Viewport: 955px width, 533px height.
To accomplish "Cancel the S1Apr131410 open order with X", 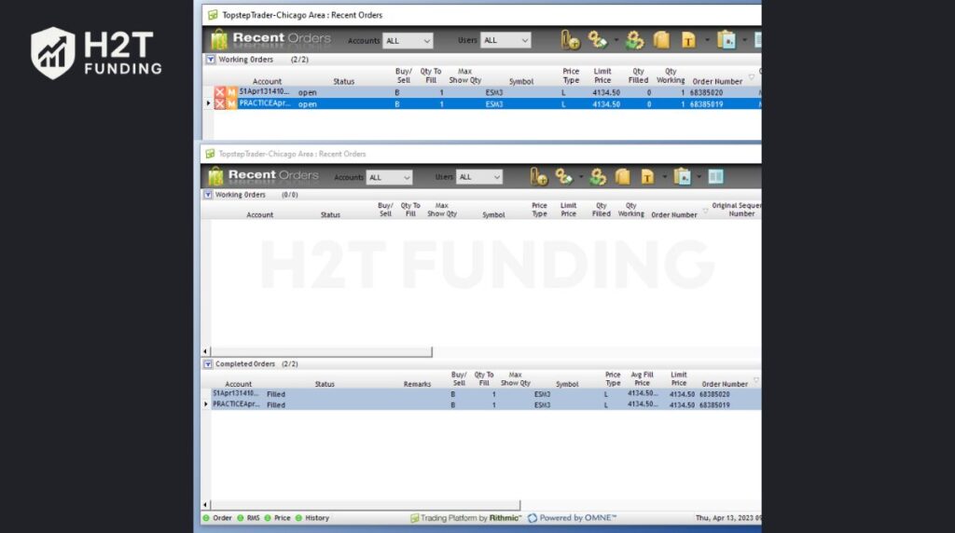I will 220,92.
